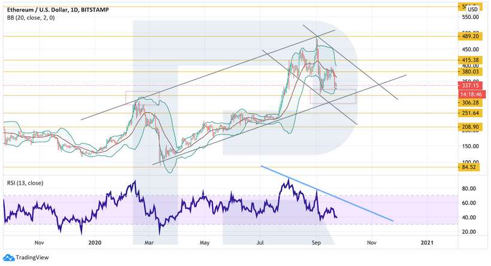Click the 550.00 price axis value

[470, 17]
